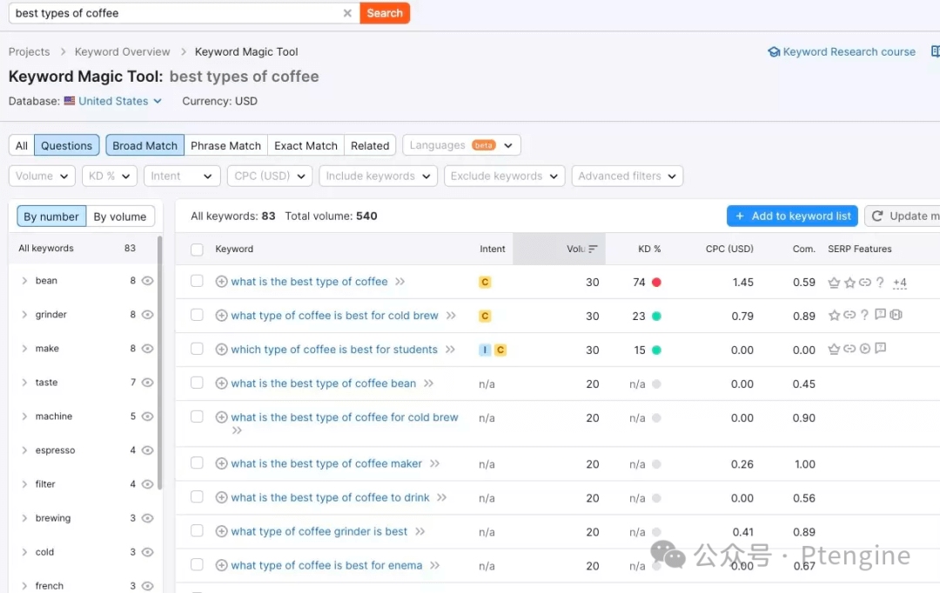Click the US flag icon by Database
Viewport: 940px width, 593px height.
tap(70, 101)
